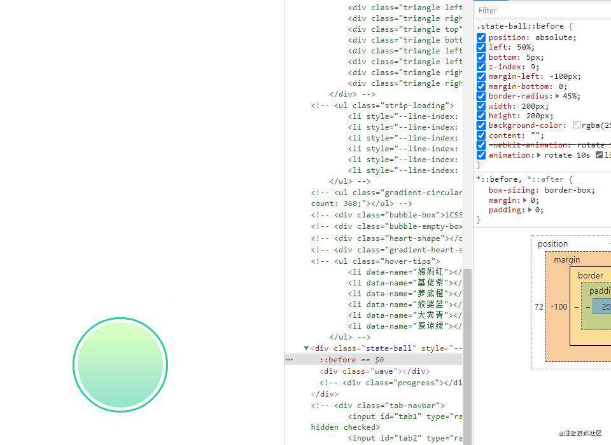Expand the animation shorthand arrow
The width and height of the screenshot is (611, 445).
[x=538, y=155]
